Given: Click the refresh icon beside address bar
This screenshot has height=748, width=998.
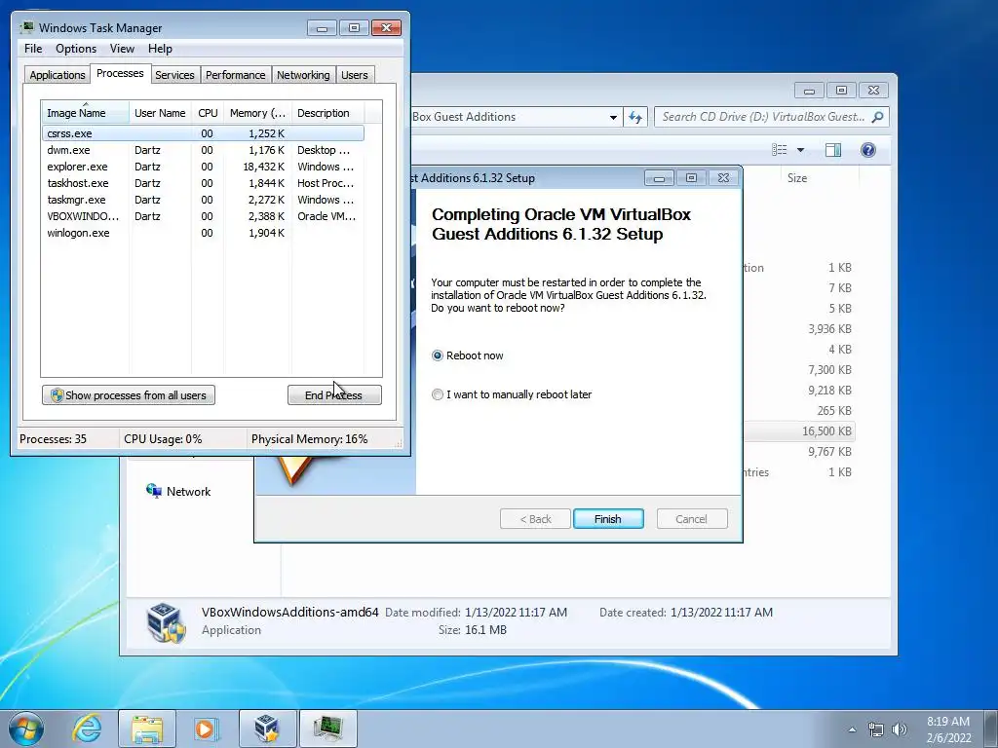Looking at the screenshot, I should (x=635, y=117).
